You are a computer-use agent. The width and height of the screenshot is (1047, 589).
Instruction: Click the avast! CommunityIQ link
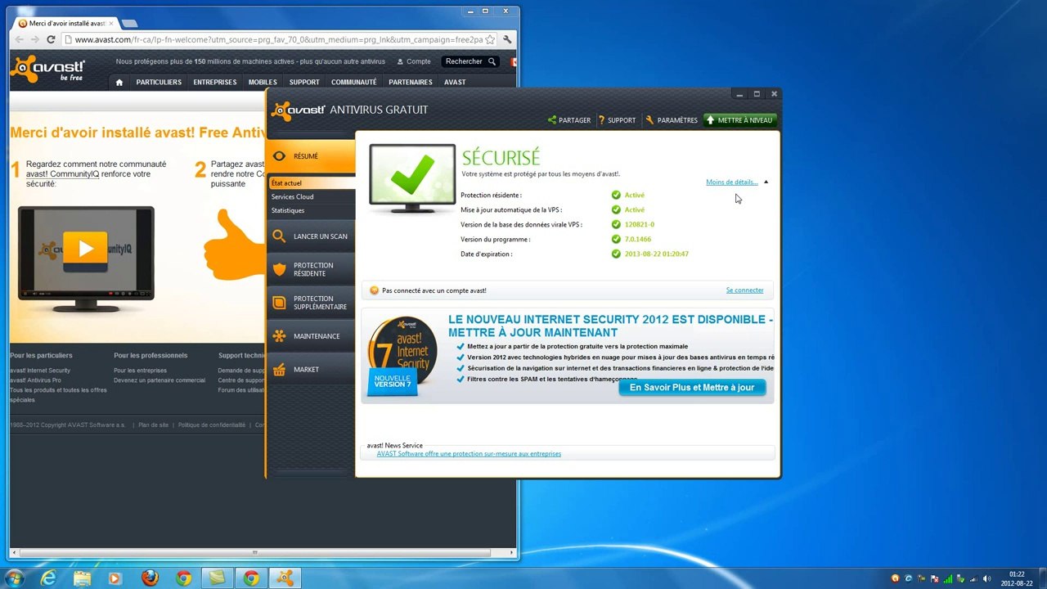62,174
